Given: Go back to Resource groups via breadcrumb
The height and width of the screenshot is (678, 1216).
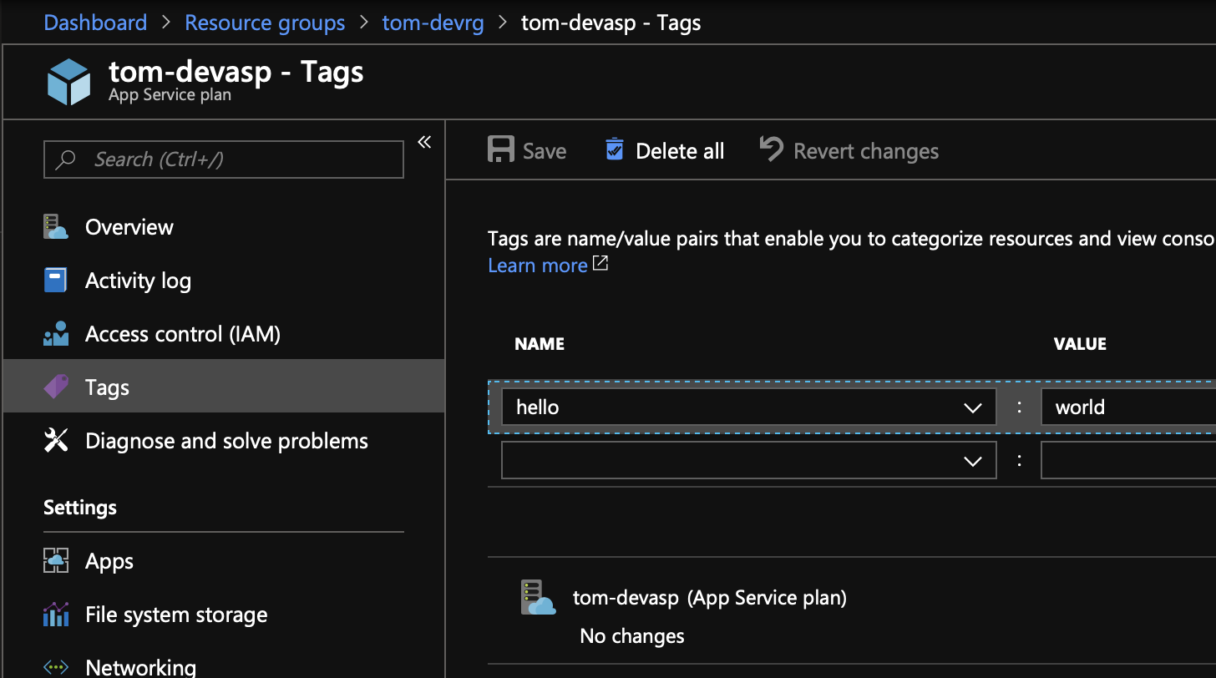Looking at the screenshot, I should pos(265,23).
